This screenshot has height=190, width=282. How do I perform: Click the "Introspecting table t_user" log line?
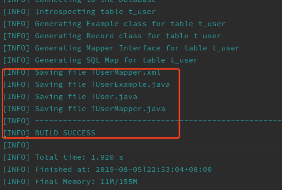pos(96,12)
